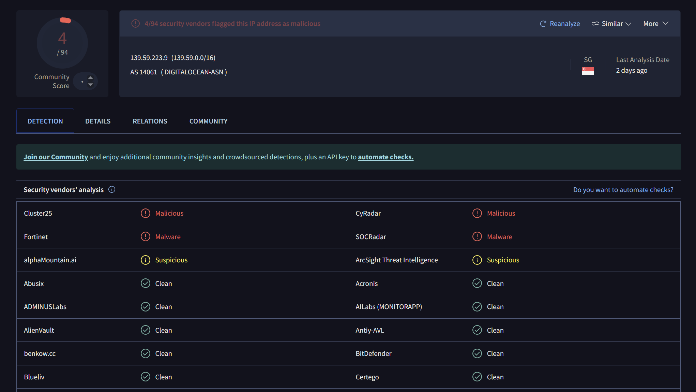The width and height of the screenshot is (696, 392).
Task: Downvote the community score arrow
Action: (90, 85)
